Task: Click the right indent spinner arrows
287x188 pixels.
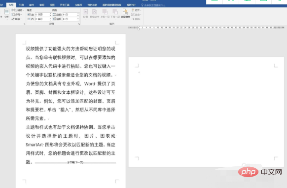Action: [50, 19]
